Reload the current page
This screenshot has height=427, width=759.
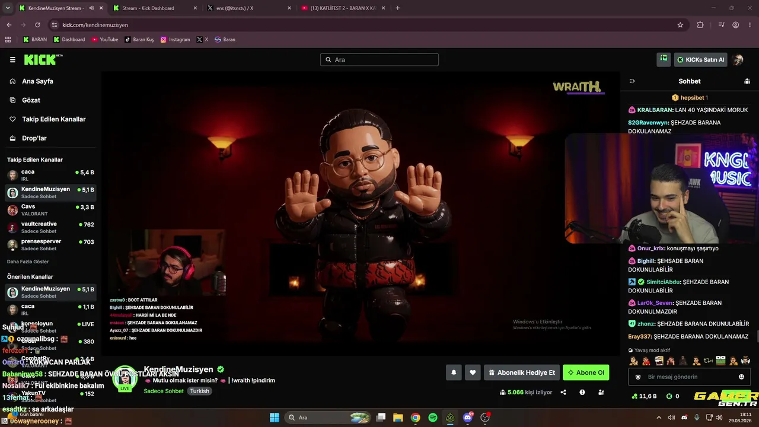click(x=37, y=25)
